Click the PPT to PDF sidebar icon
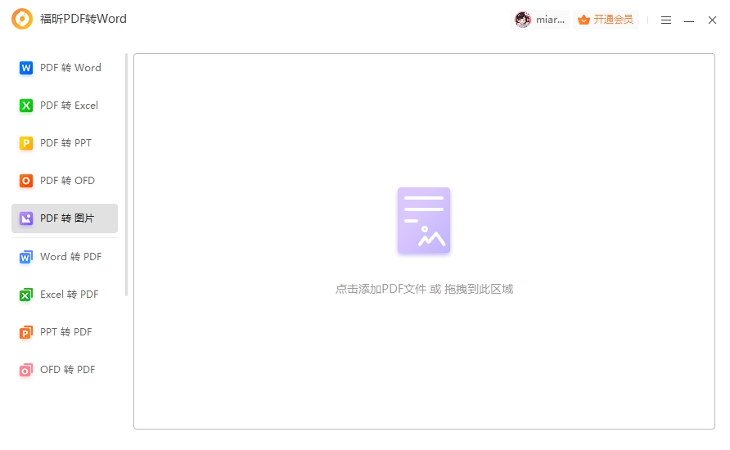This screenshot has width=730, height=450. point(25,332)
